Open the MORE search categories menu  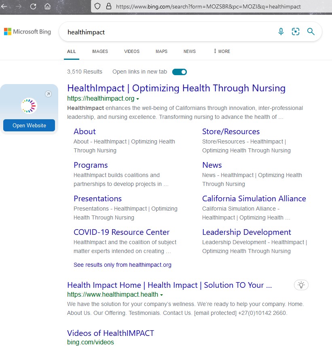click(222, 51)
